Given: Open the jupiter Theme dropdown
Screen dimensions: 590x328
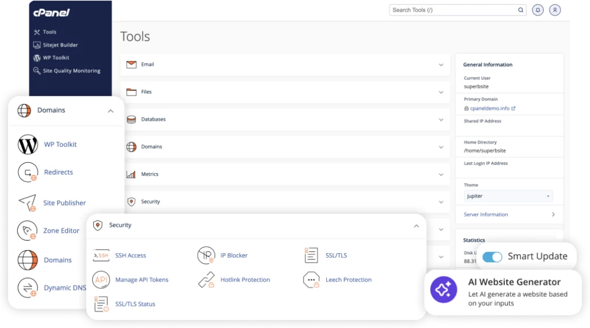Looking at the screenshot, I should point(508,196).
